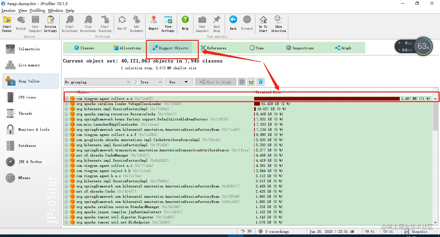Click the Save Snapshot icon
The height and width of the screenshot is (237, 440).
(x=35, y=24)
